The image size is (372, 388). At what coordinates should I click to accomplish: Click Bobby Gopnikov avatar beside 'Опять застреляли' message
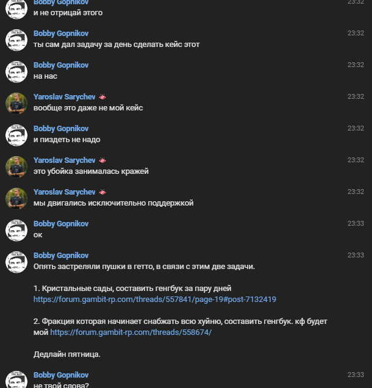(x=16, y=262)
